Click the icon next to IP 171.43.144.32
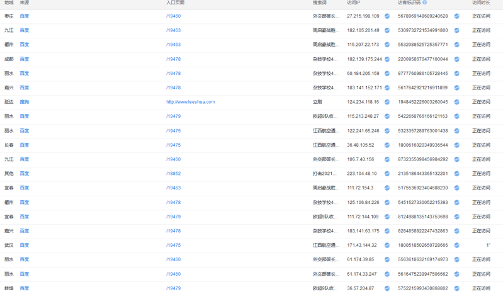The image size is (503, 294). pos(387,246)
